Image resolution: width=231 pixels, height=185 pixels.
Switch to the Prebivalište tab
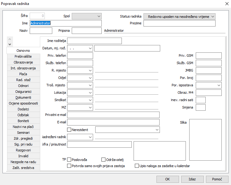[24, 56]
